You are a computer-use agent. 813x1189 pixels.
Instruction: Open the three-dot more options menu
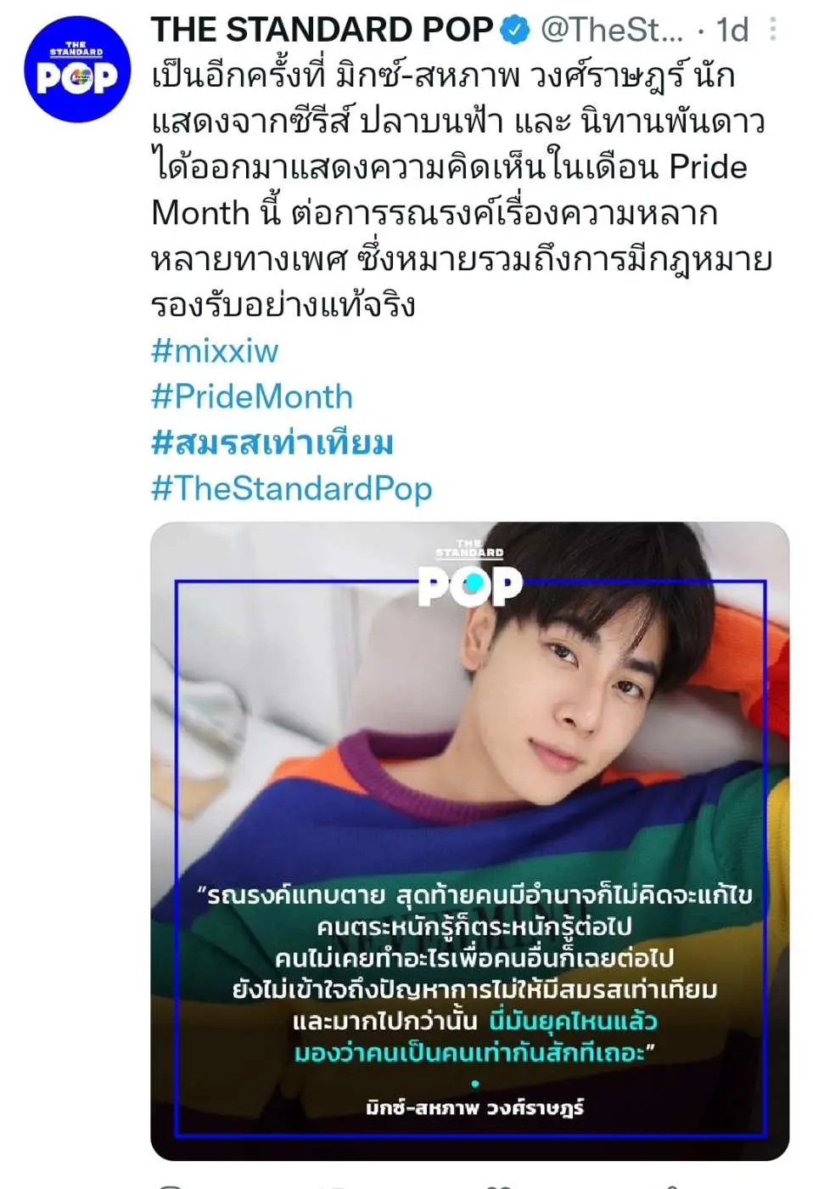click(772, 30)
